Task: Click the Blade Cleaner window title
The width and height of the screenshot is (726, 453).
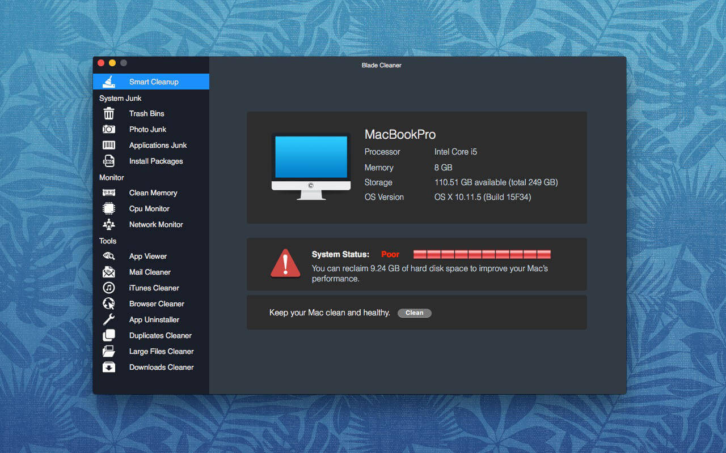Action: pyautogui.click(x=382, y=65)
